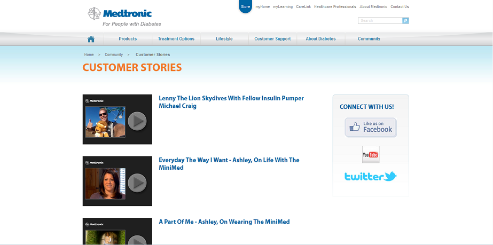Open the Products menu
Image resolution: width=493 pixels, height=245 pixels.
[x=128, y=39]
